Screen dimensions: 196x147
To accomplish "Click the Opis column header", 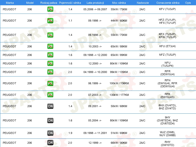I will pos(188,3).
